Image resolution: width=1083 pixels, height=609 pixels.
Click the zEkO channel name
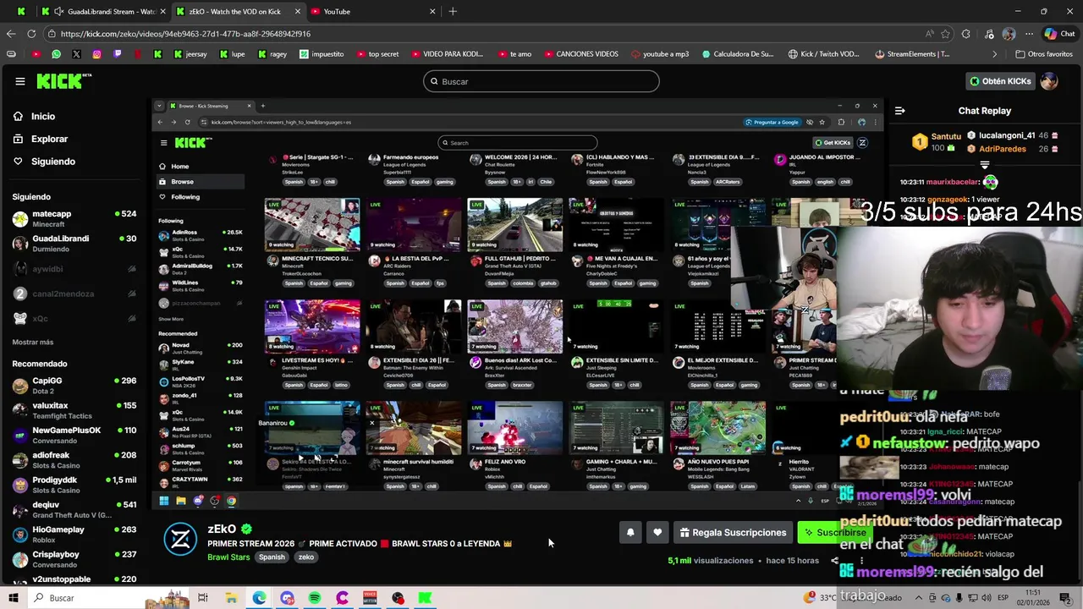point(222,529)
